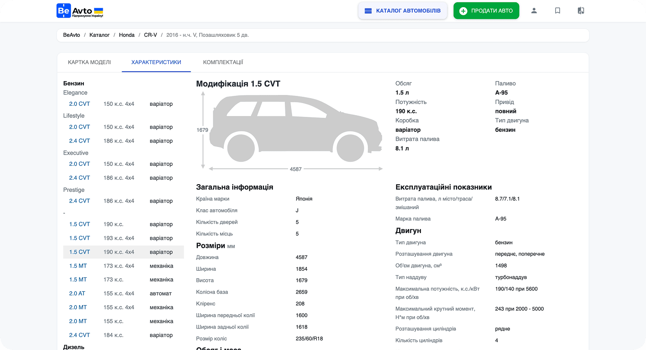Click the Продати авто button
The width and height of the screenshot is (646, 350).
click(486, 11)
